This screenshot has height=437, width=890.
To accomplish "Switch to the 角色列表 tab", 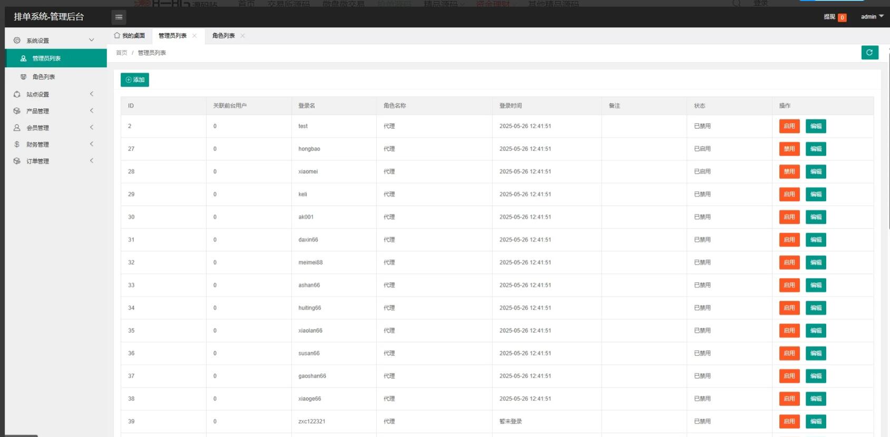I will (223, 36).
